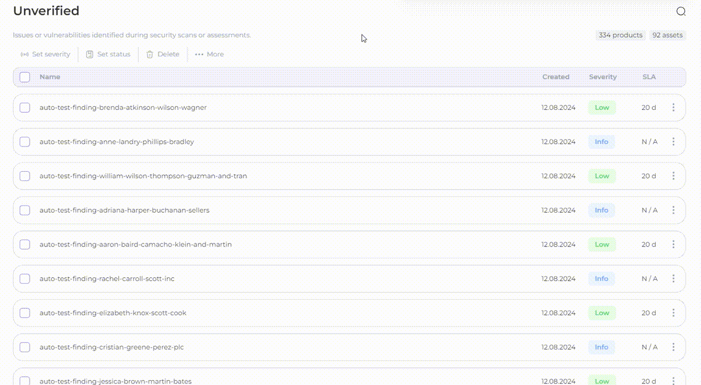Expand the More actions menu
Viewport: 701px width, 385px height.
pos(209,54)
